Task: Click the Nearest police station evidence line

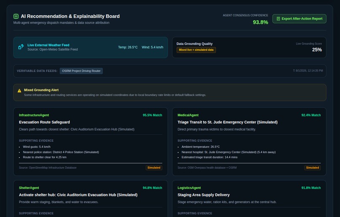Action: pyautogui.click(x=61, y=152)
